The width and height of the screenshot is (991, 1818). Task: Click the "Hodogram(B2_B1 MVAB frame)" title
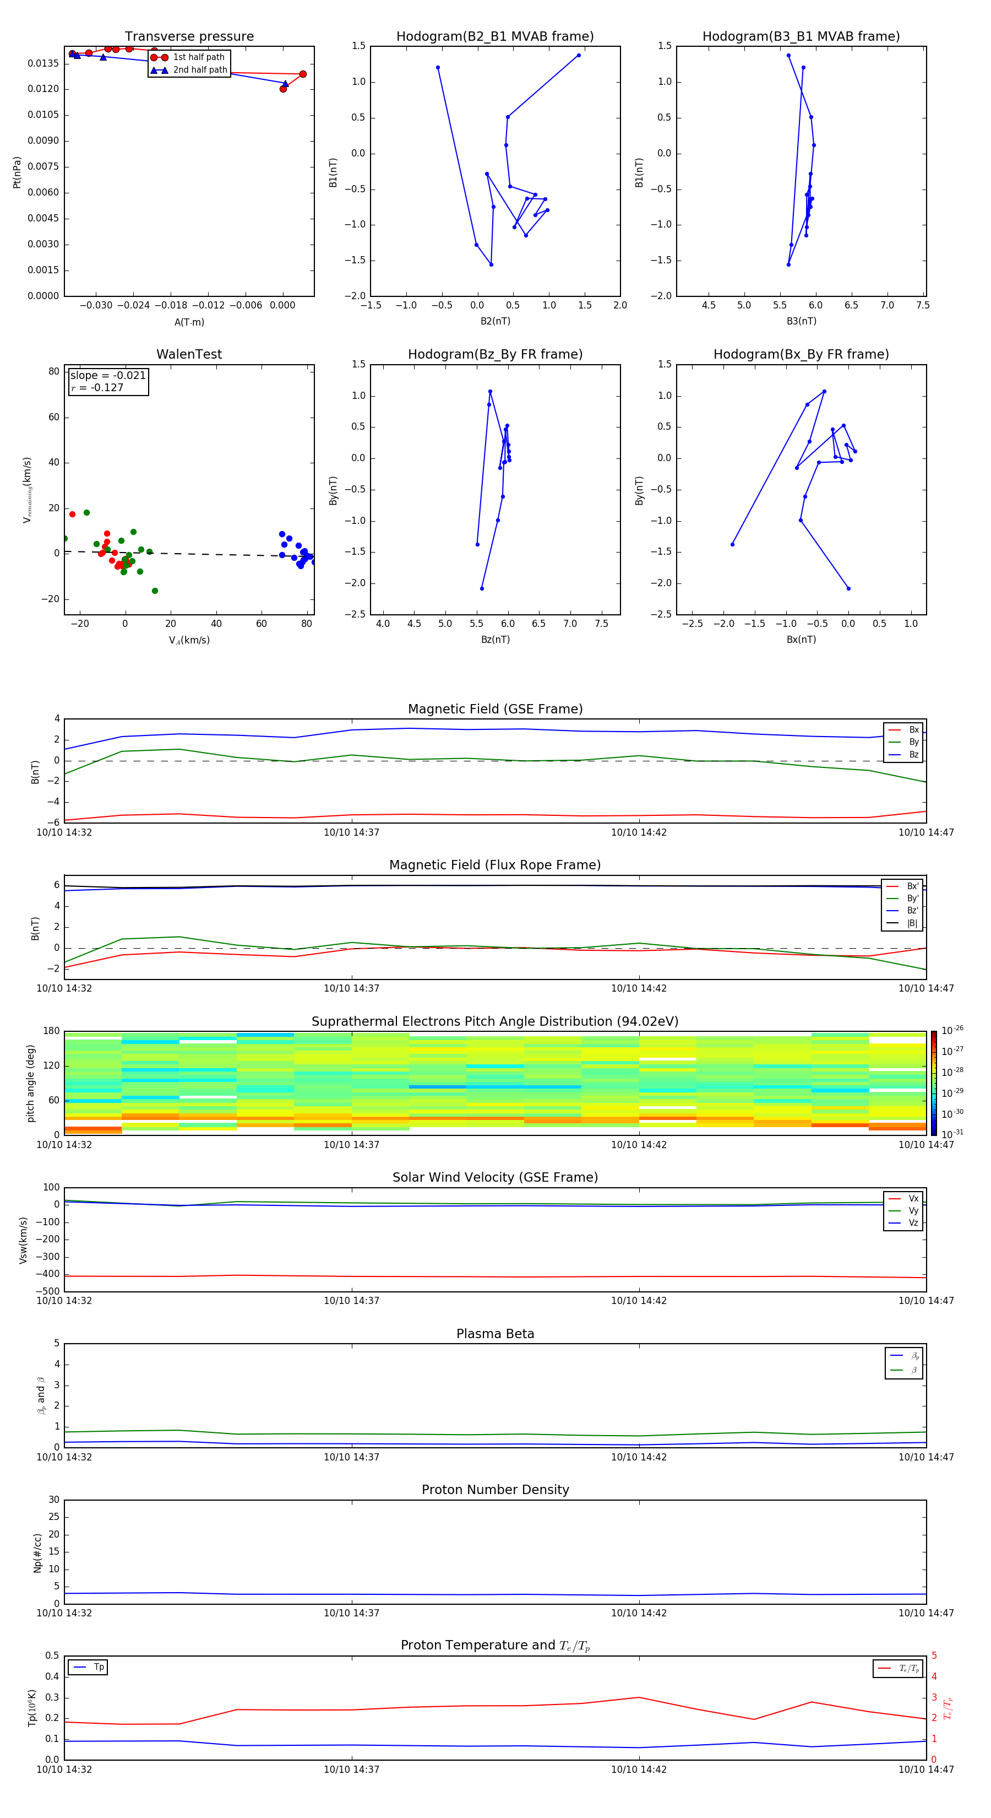[494, 37]
